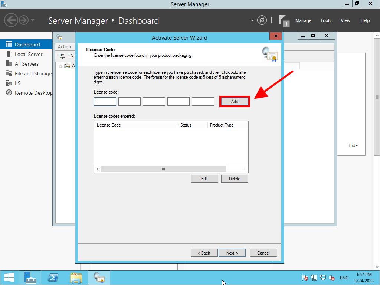
Task: Open the navigation history dropdown arrow
Action: pos(33,20)
